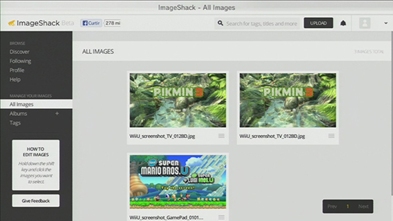Open the first Pikmin 3 thumbnail
This screenshot has height=221, width=393.
[178, 100]
